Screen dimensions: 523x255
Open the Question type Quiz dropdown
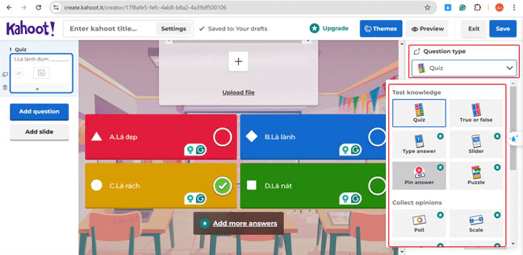[465, 68]
